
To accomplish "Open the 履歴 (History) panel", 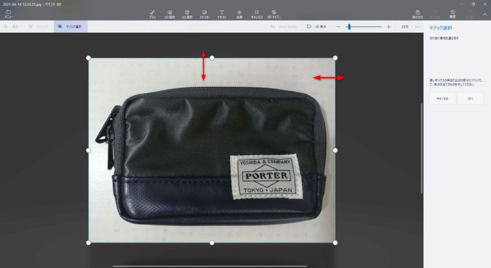I will 453,14.
